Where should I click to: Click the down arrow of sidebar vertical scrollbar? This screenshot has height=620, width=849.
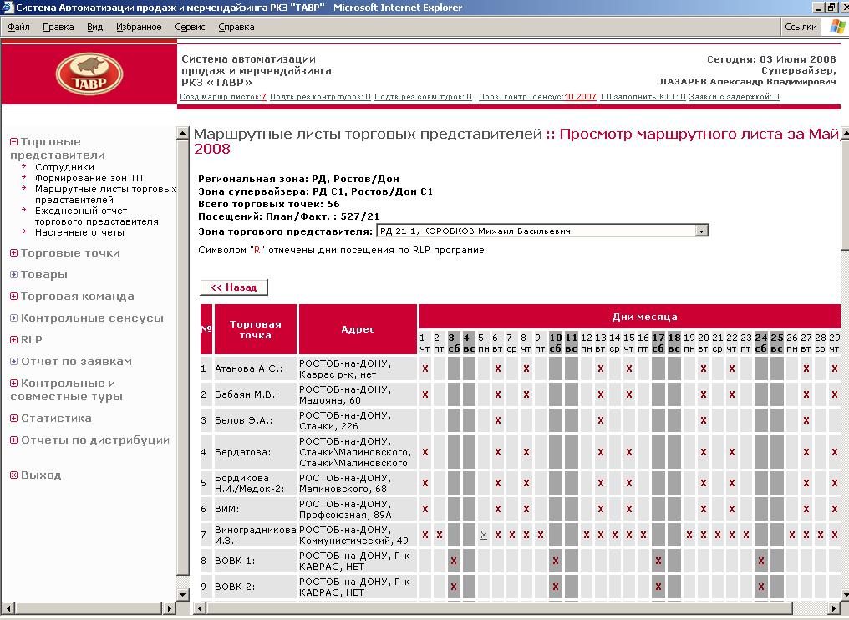[x=183, y=594]
